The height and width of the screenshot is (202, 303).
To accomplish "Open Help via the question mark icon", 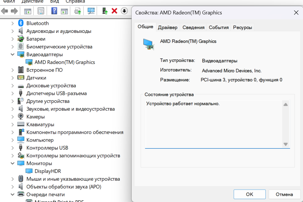I will [x=54, y=11].
